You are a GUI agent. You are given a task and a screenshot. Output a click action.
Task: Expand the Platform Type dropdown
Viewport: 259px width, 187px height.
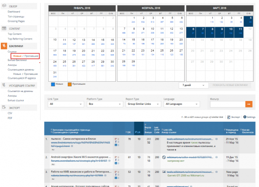point(105,104)
